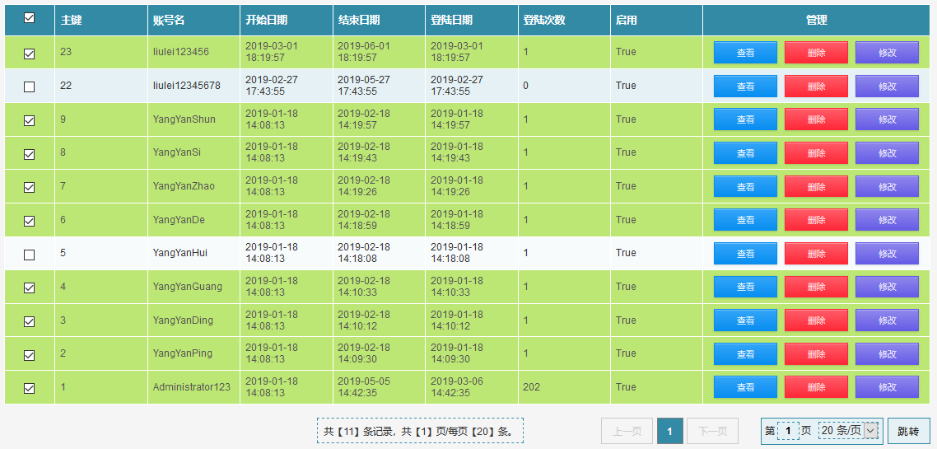View (查看) the YangYanDing account
The height and width of the screenshot is (449, 937).
coord(745,320)
